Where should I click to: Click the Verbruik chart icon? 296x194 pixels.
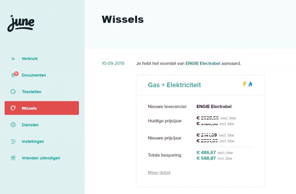coord(13,59)
